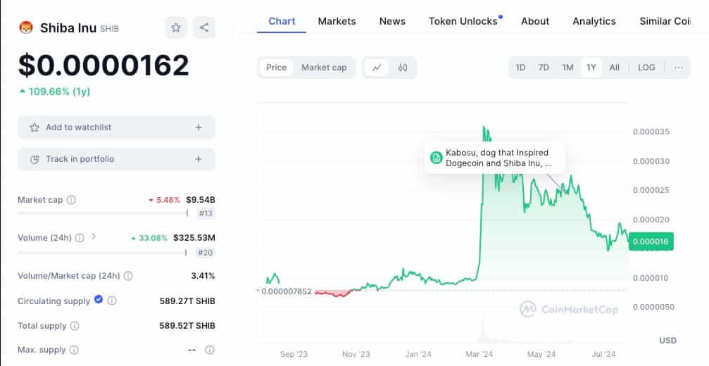Image resolution: width=709 pixels, height=366 pixels.
Task: Expand Add to watchlist plus
Action: coord(199,127)
